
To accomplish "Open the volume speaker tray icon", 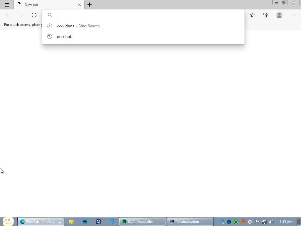I will 271,222.
